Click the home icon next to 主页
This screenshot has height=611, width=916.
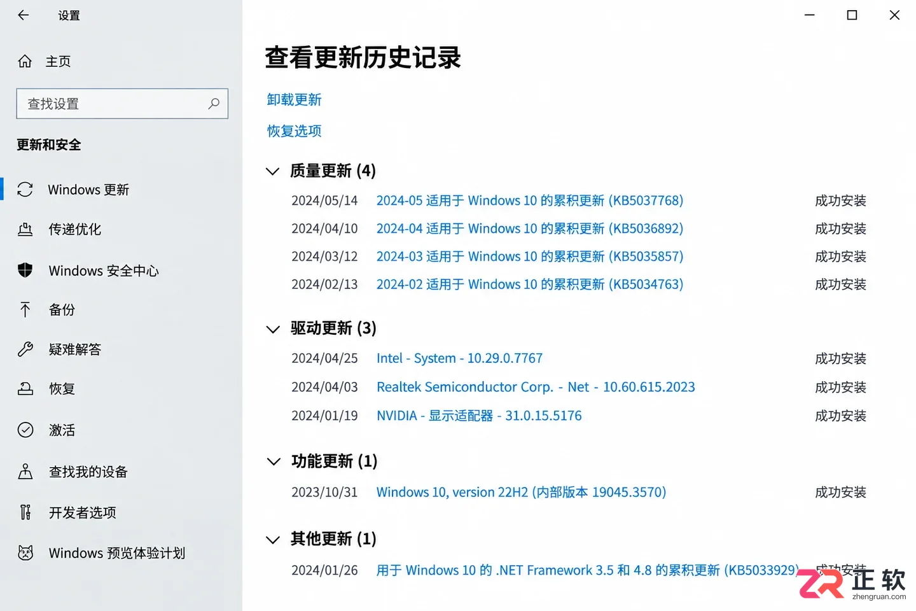click(x=25, y=61)
